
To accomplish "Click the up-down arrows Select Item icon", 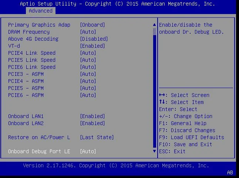I will [x=162, y=102].
